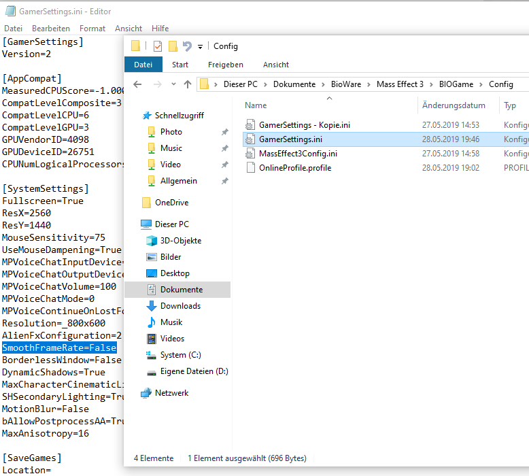
Task: Select Dokumente in navigation pane
Action: (x=177, y=290)
